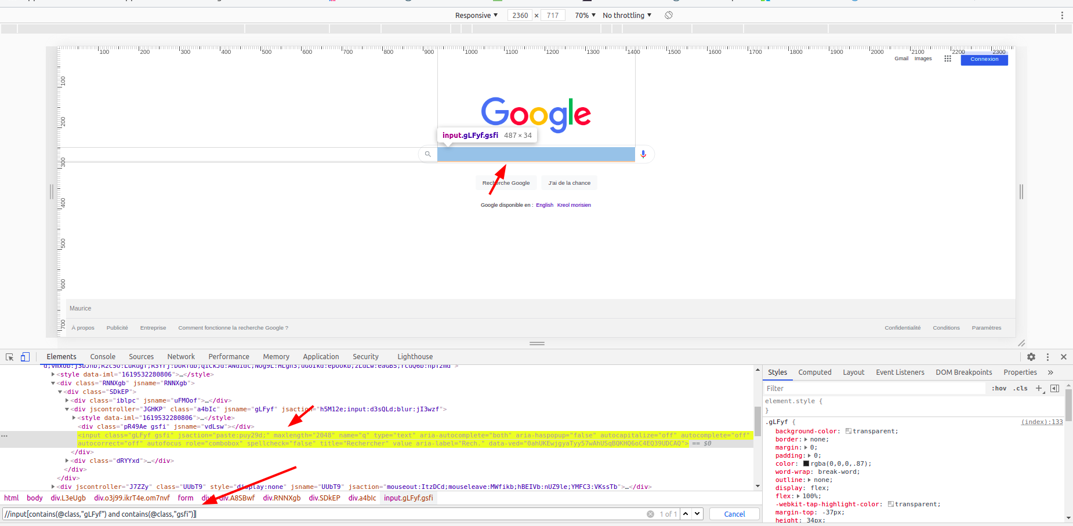The width and height of the screenshot is (1073, 526).
Task: Open the (index):133 source link
Action: point(1042,422)
